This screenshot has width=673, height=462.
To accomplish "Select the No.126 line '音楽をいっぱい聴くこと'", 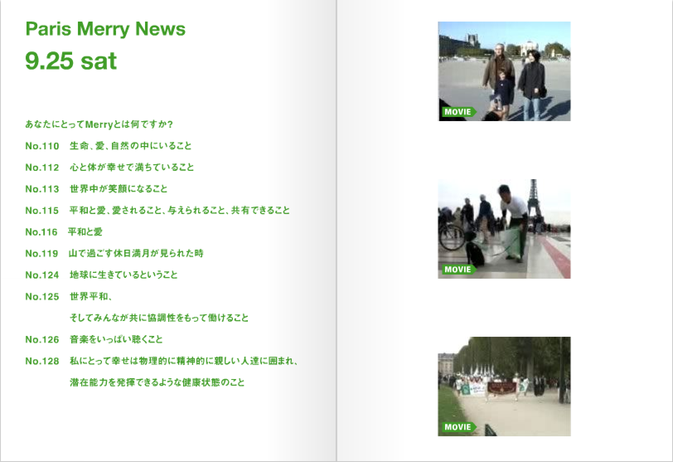I will [94, 340].
